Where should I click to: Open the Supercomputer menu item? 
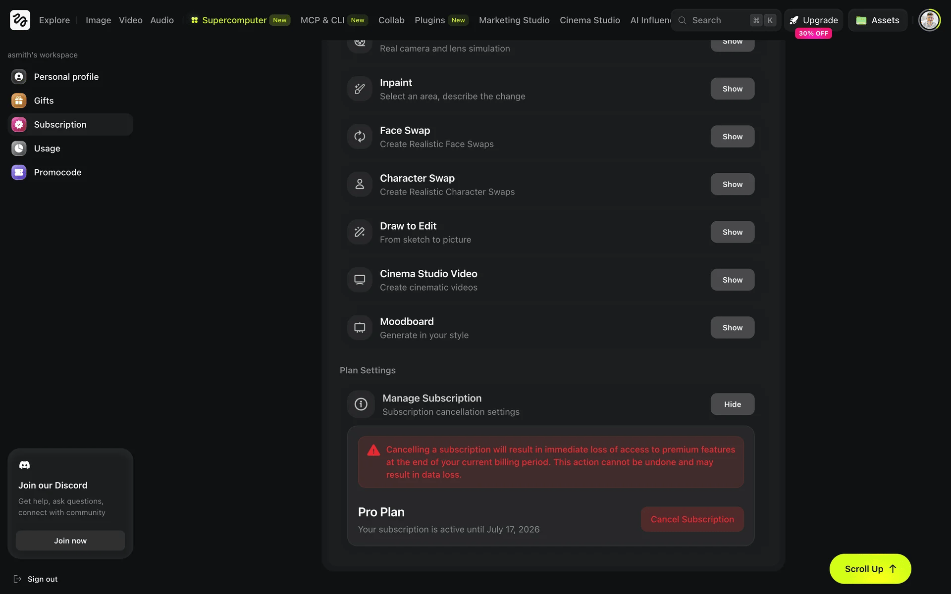coord(240,20)
